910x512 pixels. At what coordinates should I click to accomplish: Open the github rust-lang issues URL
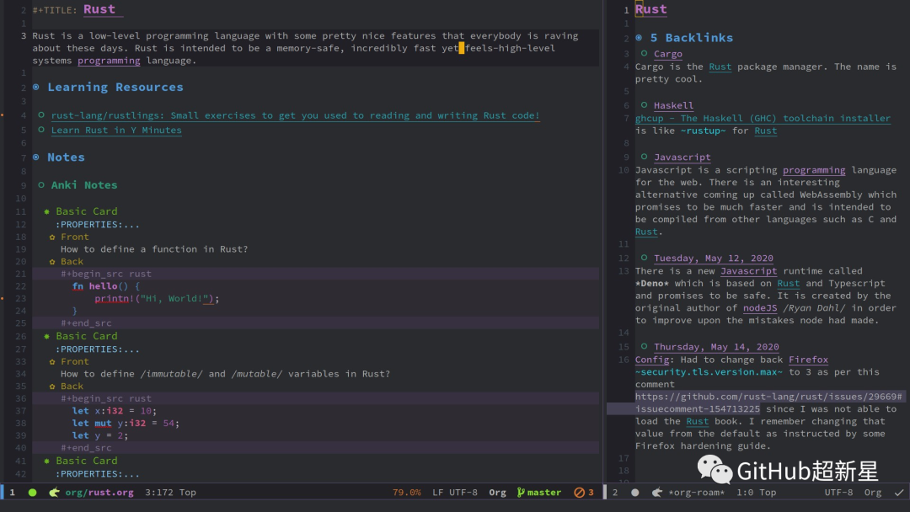[x=768, y=403]
